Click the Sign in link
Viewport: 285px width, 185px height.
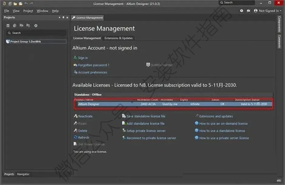83,58
